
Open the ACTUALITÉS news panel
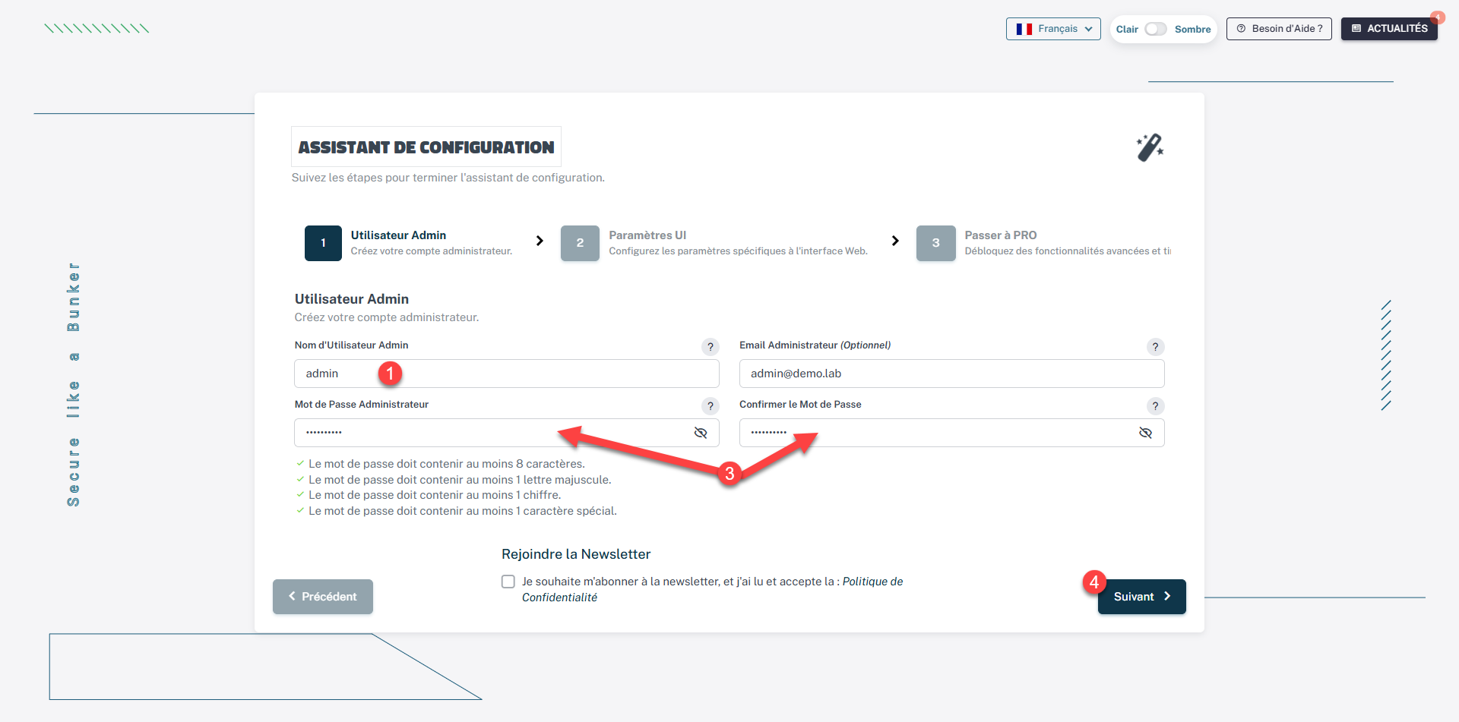click(1389, 29)
